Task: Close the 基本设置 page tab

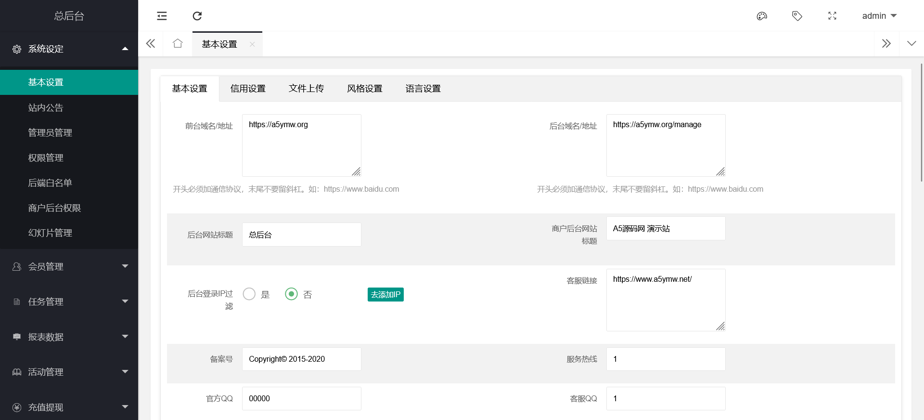Action: 252,44
